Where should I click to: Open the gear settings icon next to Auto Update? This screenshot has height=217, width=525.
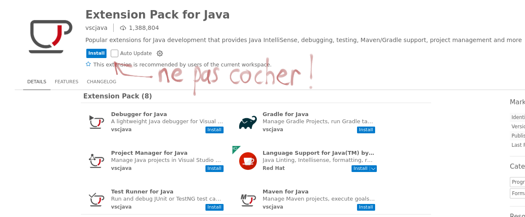point(160,53)
